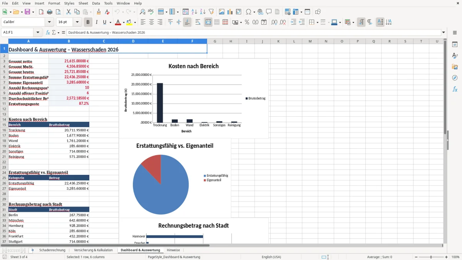This screenshot has width=462, height=260.
Task: Toggle Bold formatting
Action: point(88,22)
